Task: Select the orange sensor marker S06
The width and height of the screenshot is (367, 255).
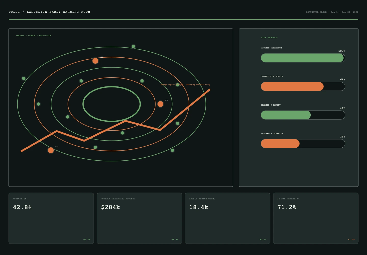Action: point(51,150)
